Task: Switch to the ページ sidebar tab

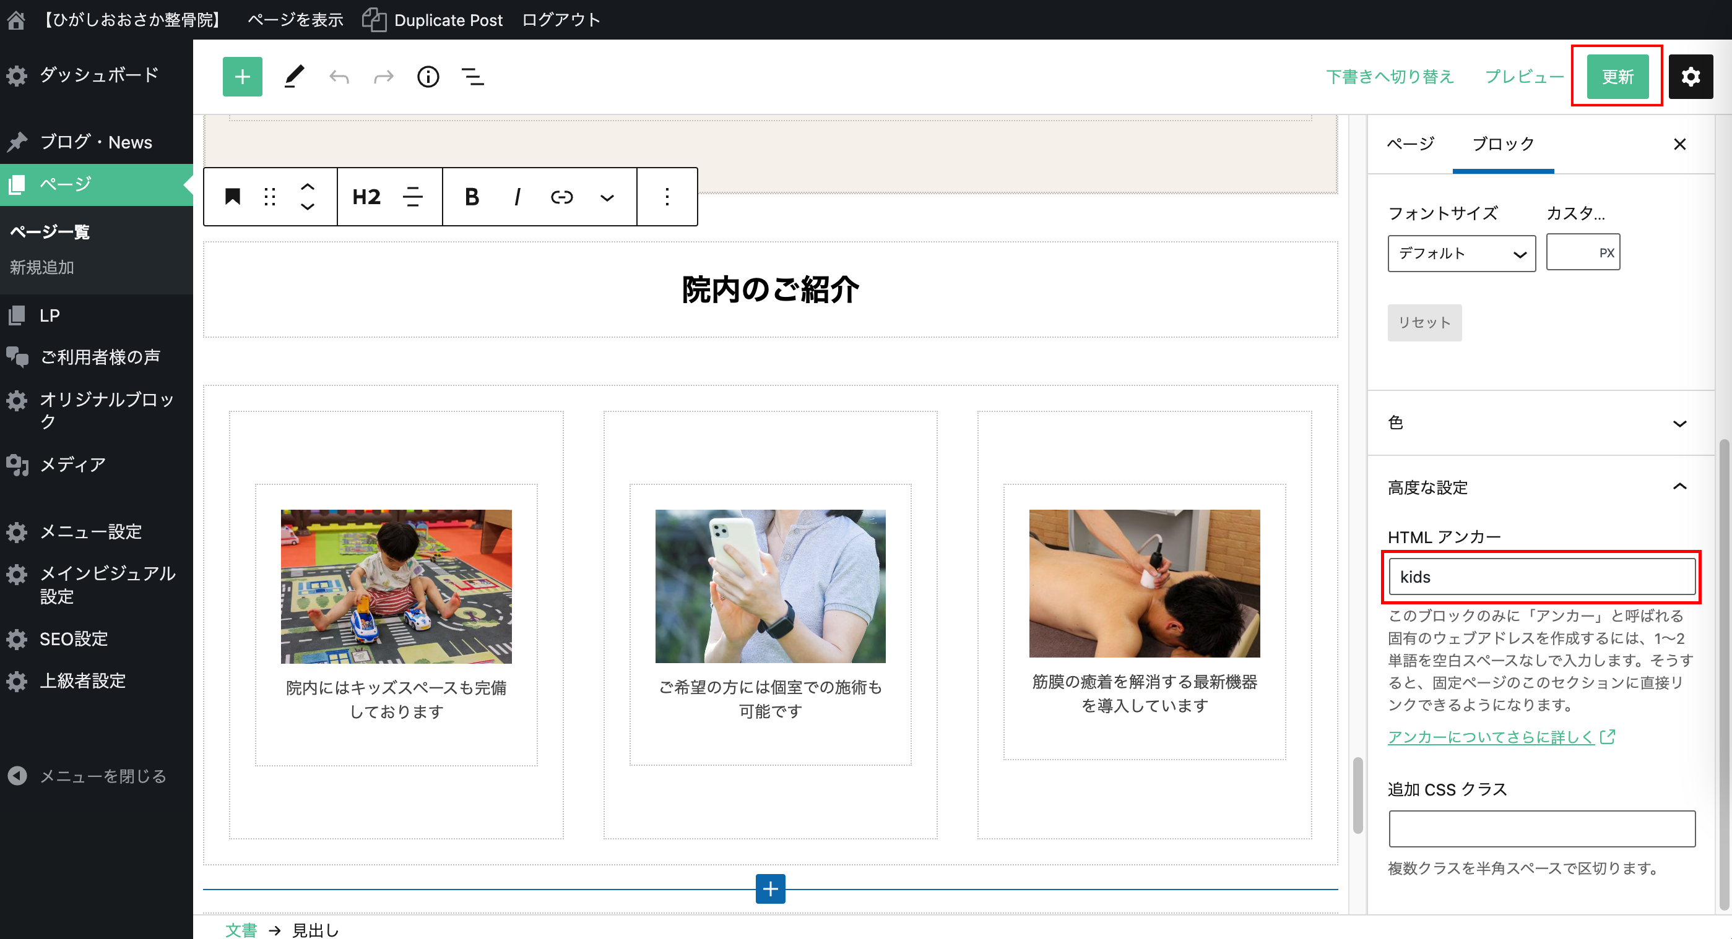Action: 1411,144
